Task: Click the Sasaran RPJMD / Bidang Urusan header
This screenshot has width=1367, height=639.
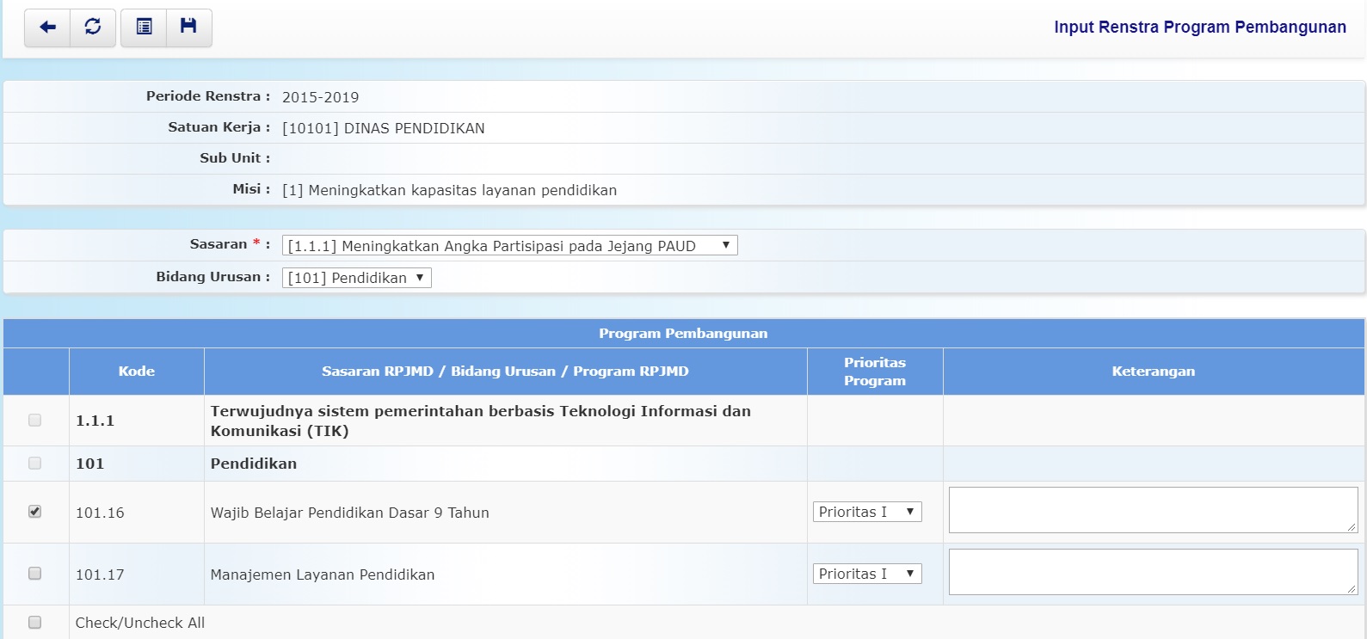Action: point(505,372)
